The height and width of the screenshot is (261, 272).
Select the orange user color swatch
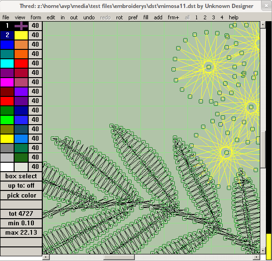coord(21,54)
